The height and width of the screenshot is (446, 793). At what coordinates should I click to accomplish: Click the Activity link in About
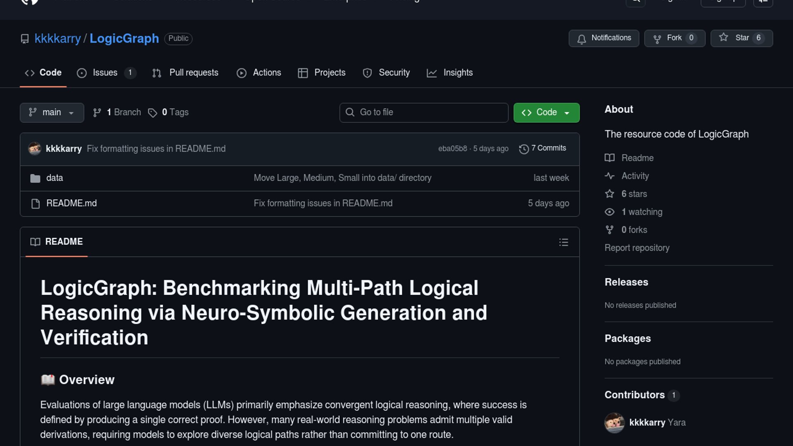(635, 176)
